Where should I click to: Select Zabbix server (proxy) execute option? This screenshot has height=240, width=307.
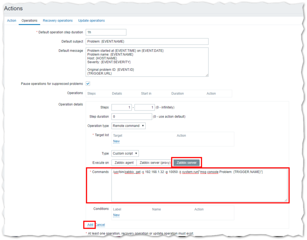pos(154,163)
